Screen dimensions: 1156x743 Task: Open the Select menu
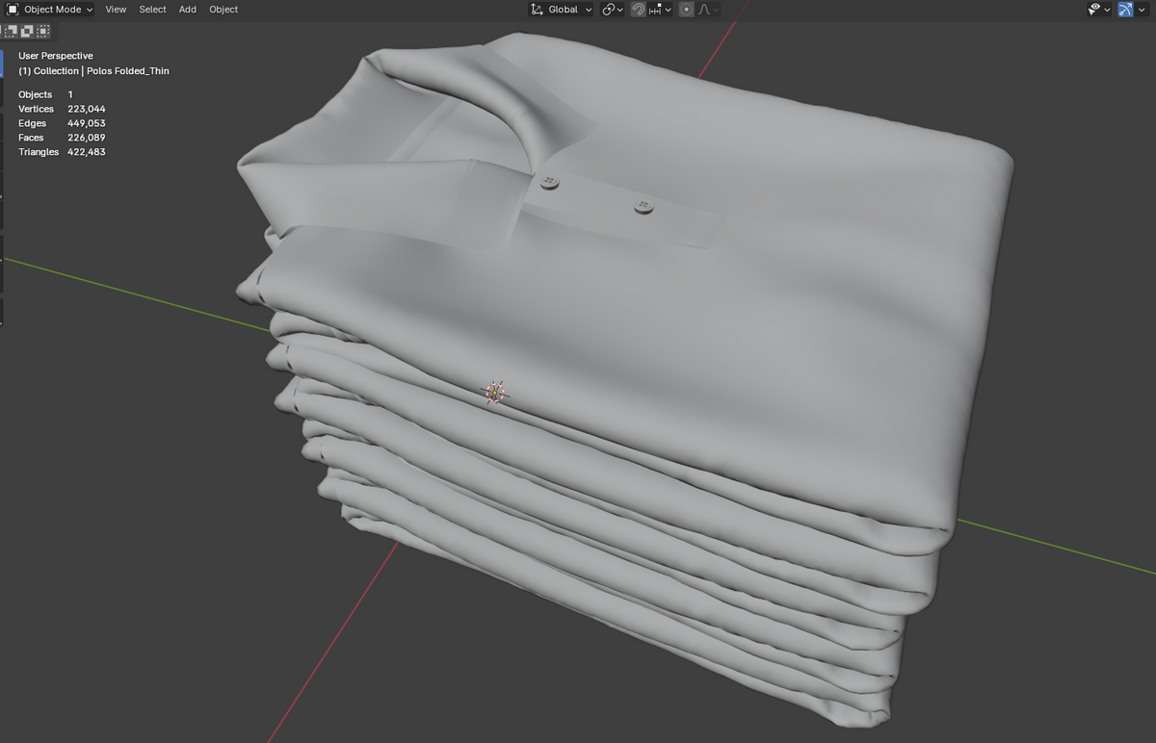[x=152, y=10]
